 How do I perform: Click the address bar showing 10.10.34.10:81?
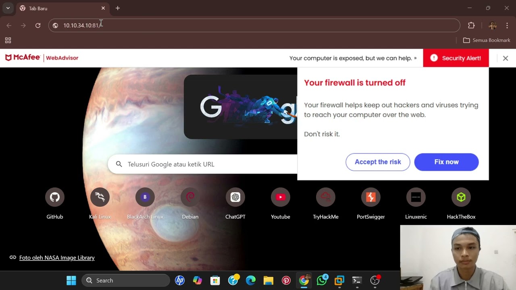coord(254,25)
